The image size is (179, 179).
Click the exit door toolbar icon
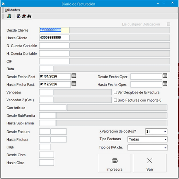tap(9, 16)
